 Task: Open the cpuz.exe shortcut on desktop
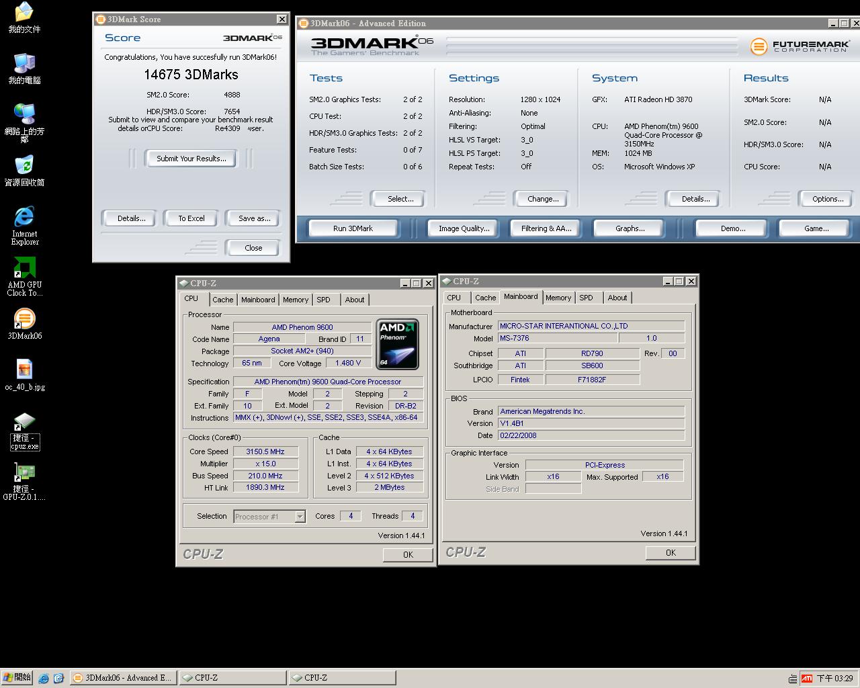[x=24, y=431]
